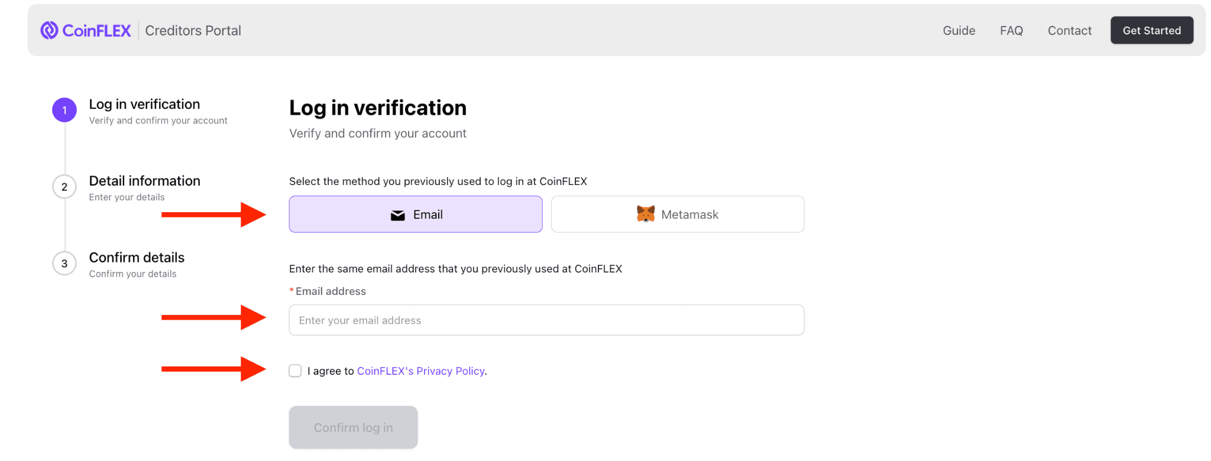Click the CoinFLEX logo icon
Image resolution: width=1211 pixels, height=461 pixels.
point(50,30)
